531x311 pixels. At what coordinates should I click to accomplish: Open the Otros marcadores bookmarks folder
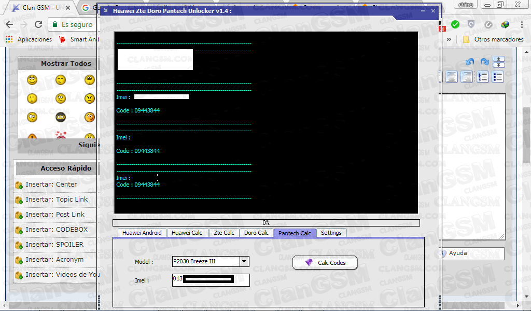coord(493,39)
